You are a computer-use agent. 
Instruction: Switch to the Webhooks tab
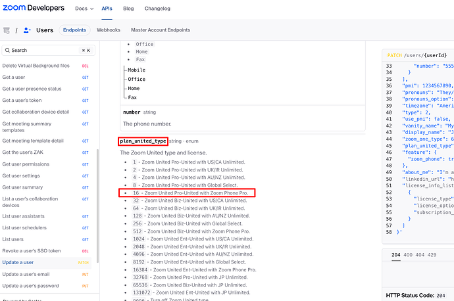[x=109, y=30]
